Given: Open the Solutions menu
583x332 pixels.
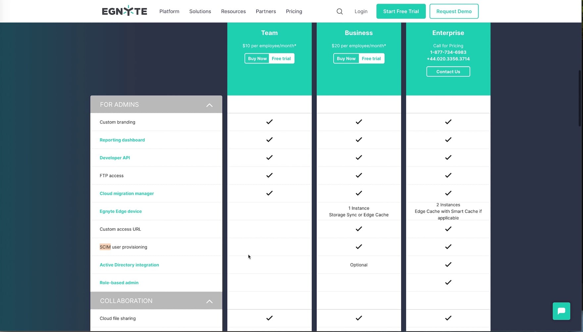Looking at the screenshot, I should [200, 11].
